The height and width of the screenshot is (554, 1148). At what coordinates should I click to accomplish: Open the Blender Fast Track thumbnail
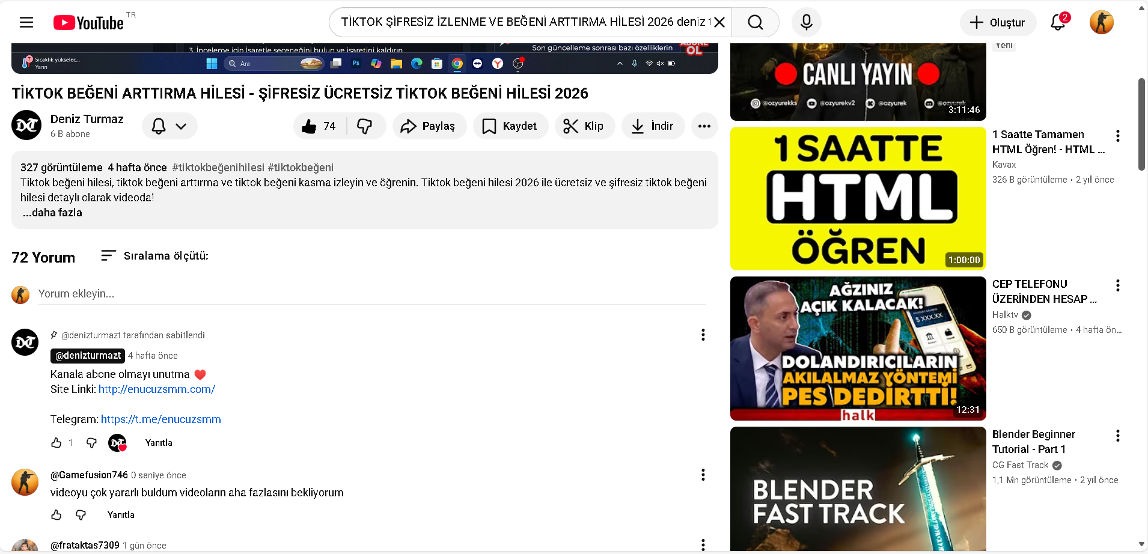858,489
